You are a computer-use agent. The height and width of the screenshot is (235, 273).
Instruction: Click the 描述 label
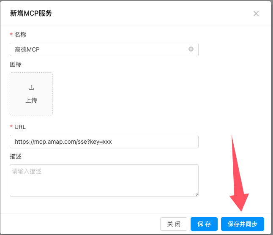coord(16,156)
